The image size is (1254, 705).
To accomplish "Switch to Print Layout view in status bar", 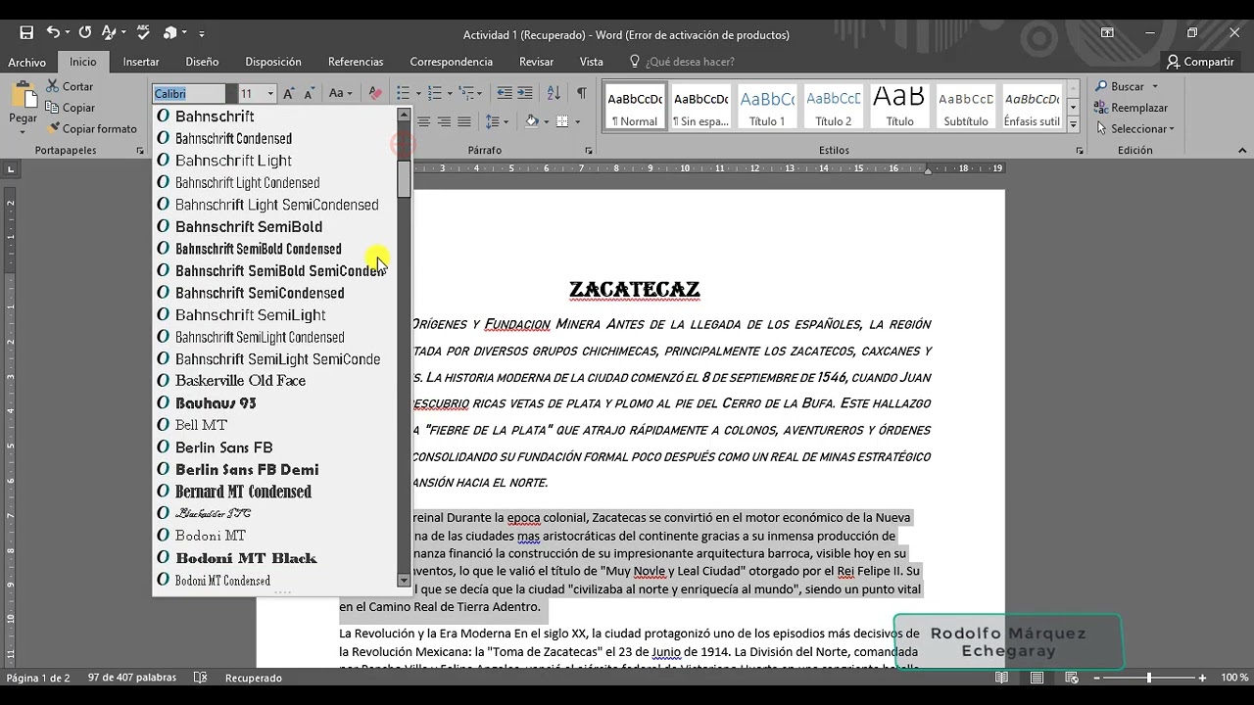I will (1037, 678).
